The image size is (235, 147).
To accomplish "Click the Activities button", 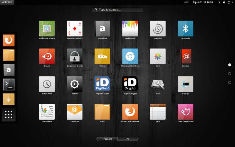I will [x=7, y=2].
